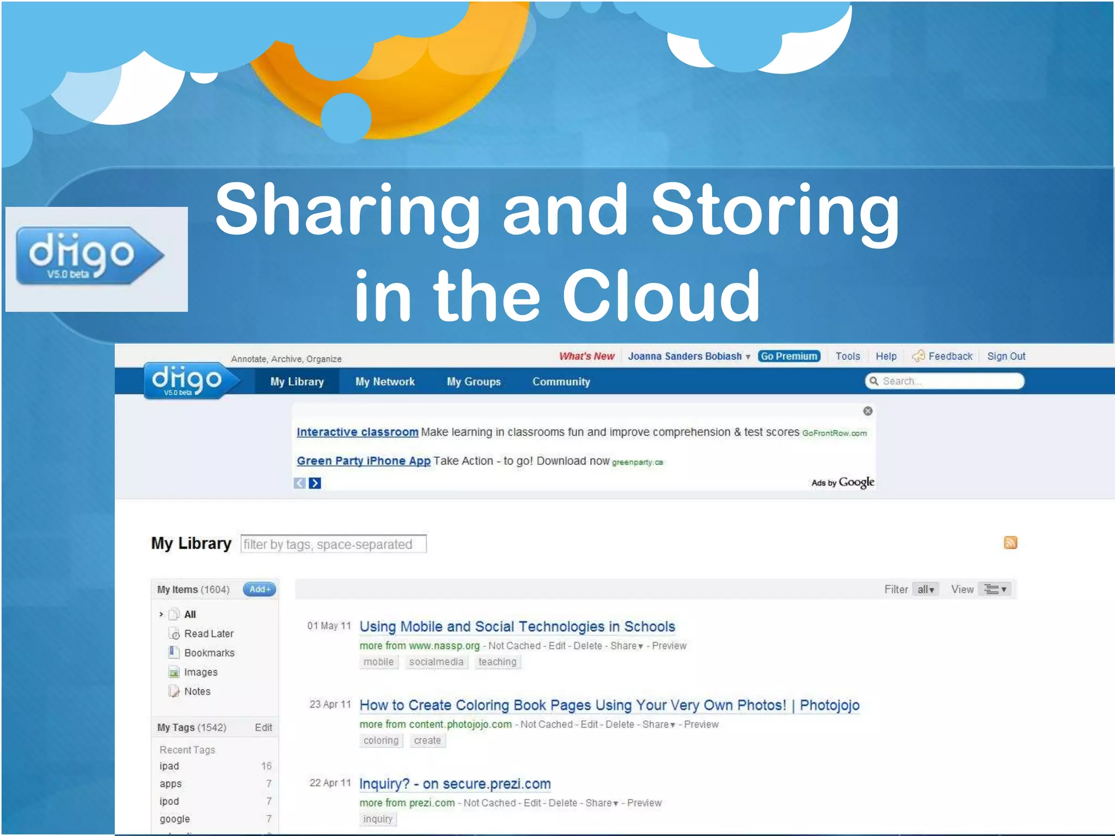This screenshot has width=1115, height=836.
Task: Click the Go Premium button
Action: click(x=789, y=356)
